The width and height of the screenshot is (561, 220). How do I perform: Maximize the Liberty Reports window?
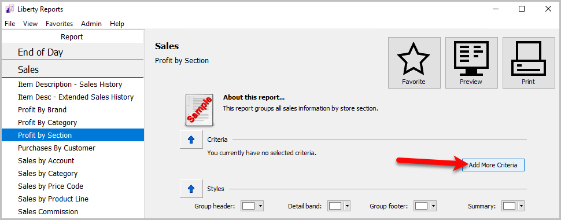tap(522, 9)
